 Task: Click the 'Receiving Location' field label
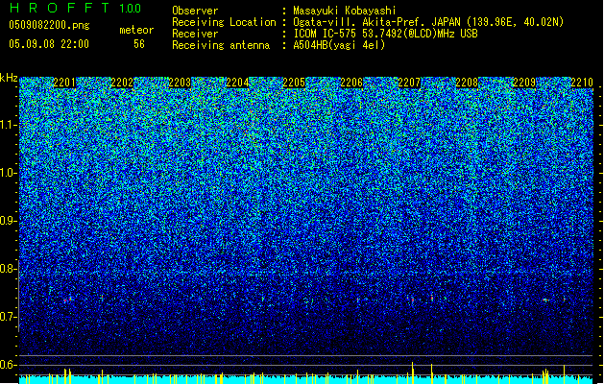pos(224,22)
